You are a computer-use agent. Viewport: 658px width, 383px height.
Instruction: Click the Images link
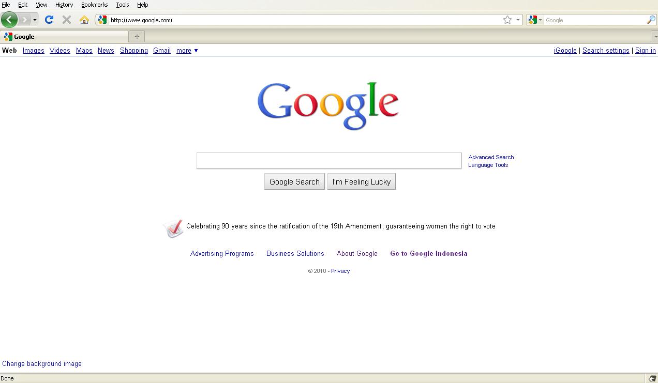click(x=33, y=51)
